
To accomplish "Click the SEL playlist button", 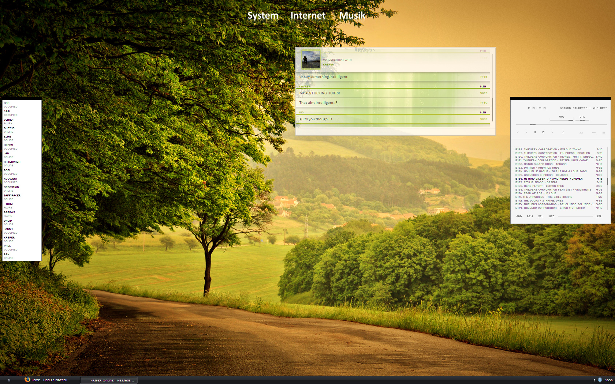I will (x=540, y=217).
